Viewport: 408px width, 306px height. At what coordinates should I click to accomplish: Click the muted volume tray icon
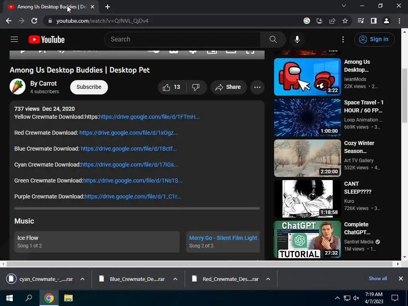click(x=356, y=298)
